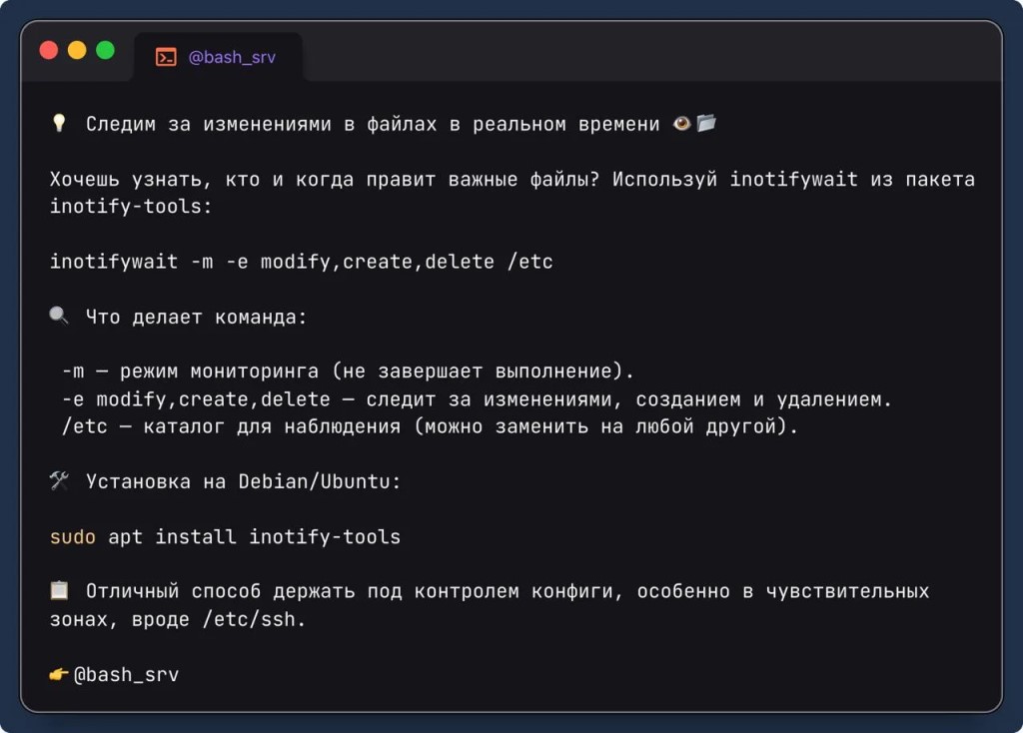Click the clipboard emoji icon
This screenshot has height=733, width=1023.
59,591
